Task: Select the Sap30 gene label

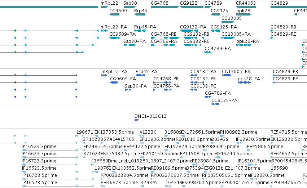Action: [x=130, y=3]
